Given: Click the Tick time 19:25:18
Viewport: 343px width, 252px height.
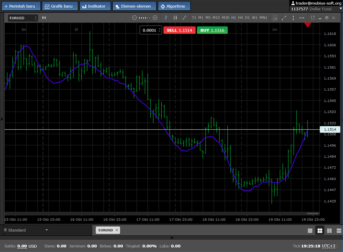Looking at the screenshot, I should tap(311, 246).
